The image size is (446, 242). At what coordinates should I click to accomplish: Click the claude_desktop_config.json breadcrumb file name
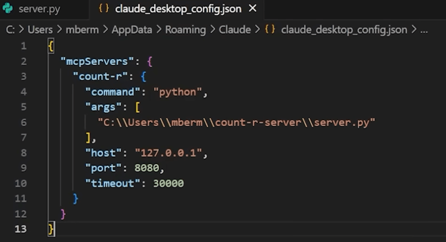click(344, 30)
